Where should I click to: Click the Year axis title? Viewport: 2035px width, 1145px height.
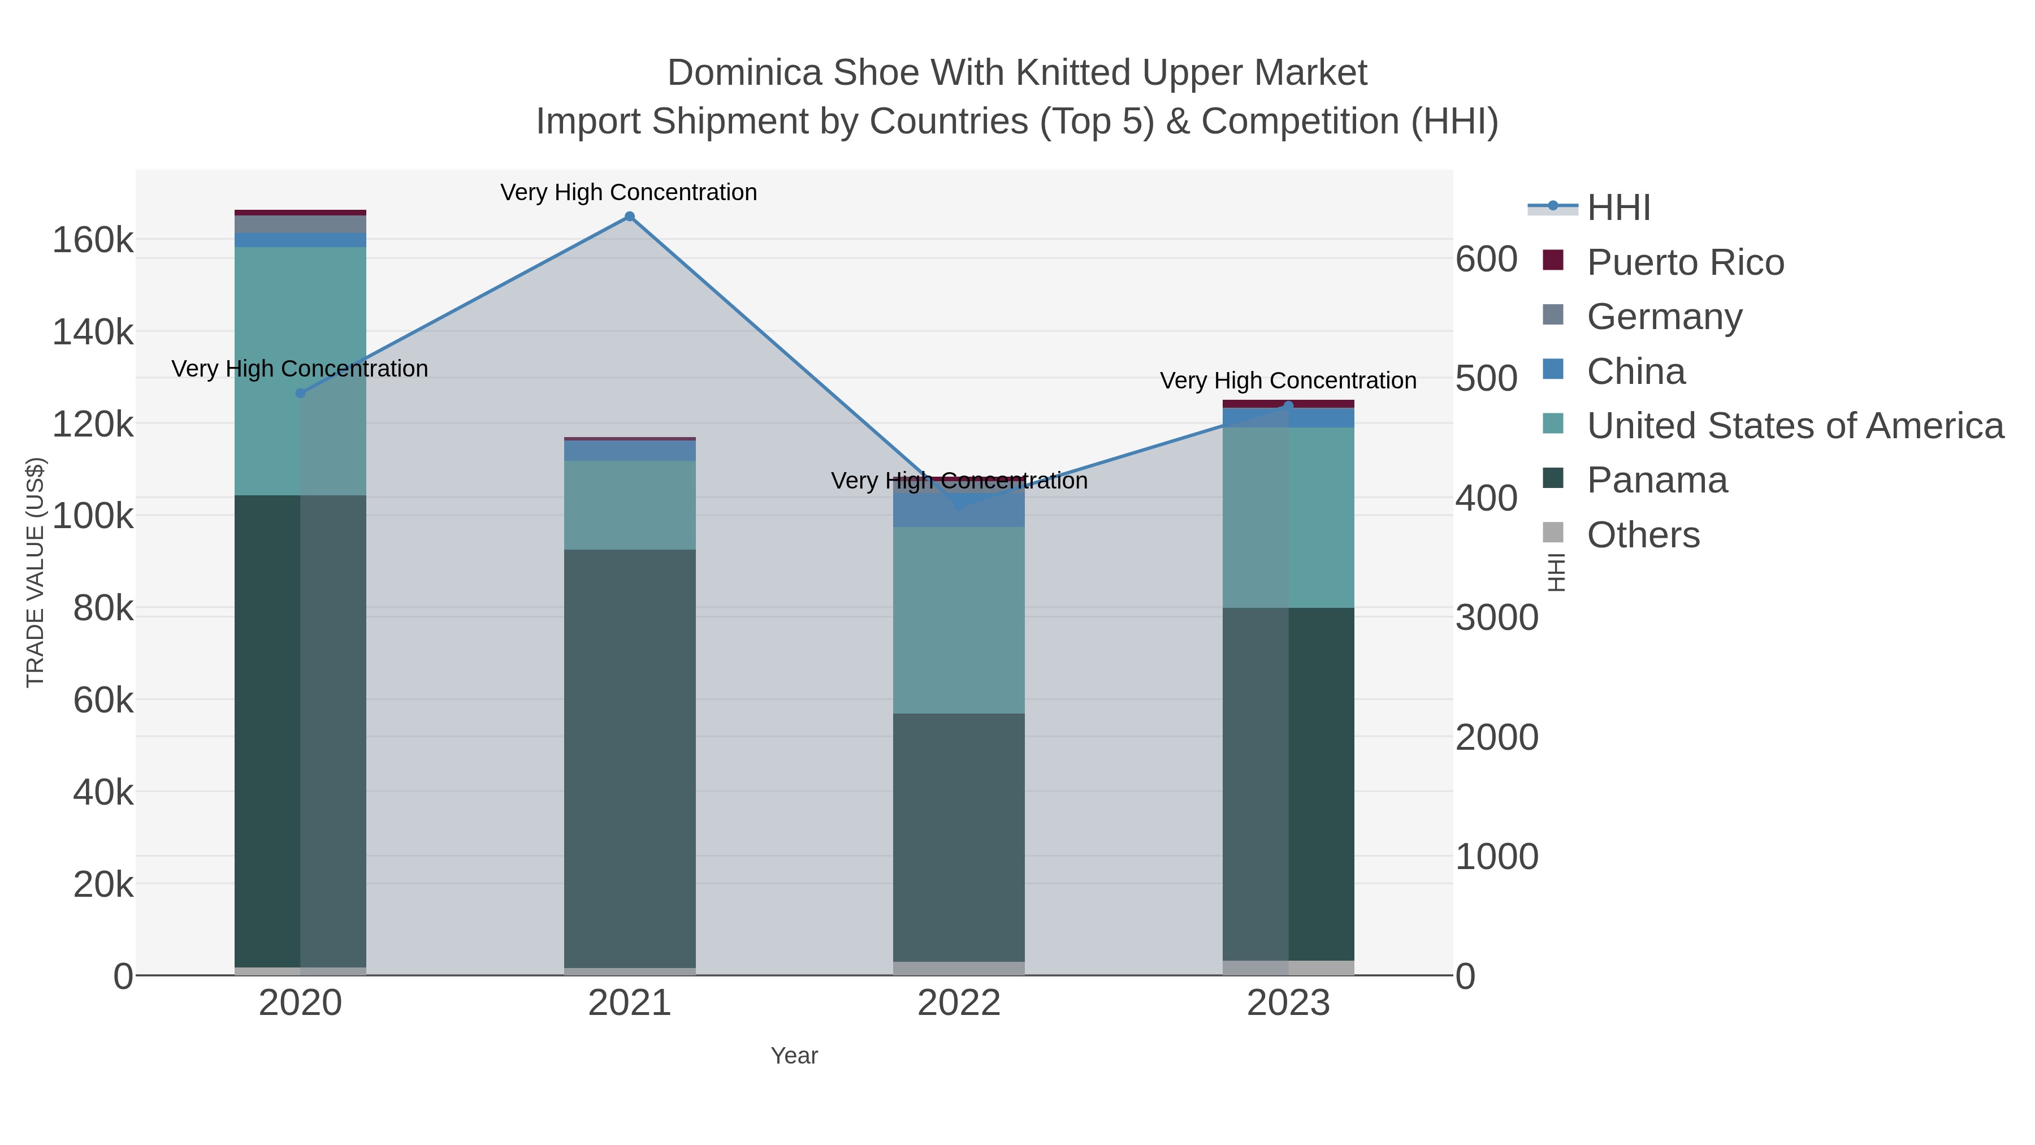point(794,1056)
